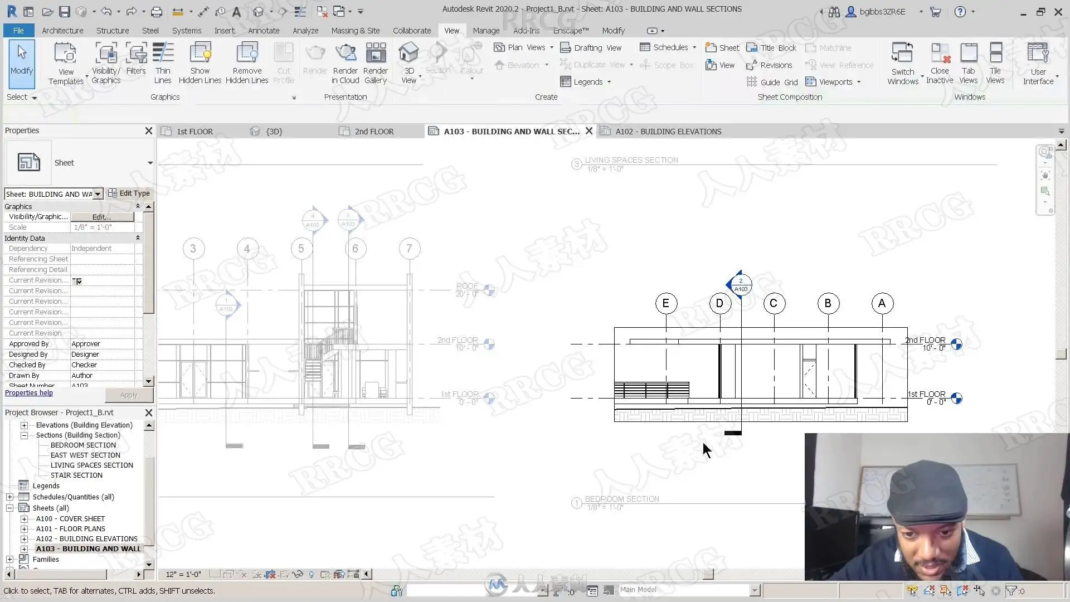Expand the Plan Views dropdown
Image resolution: width=1070 pixels, height=602 pixels.
pyautogui.click(x=552, y=48)
